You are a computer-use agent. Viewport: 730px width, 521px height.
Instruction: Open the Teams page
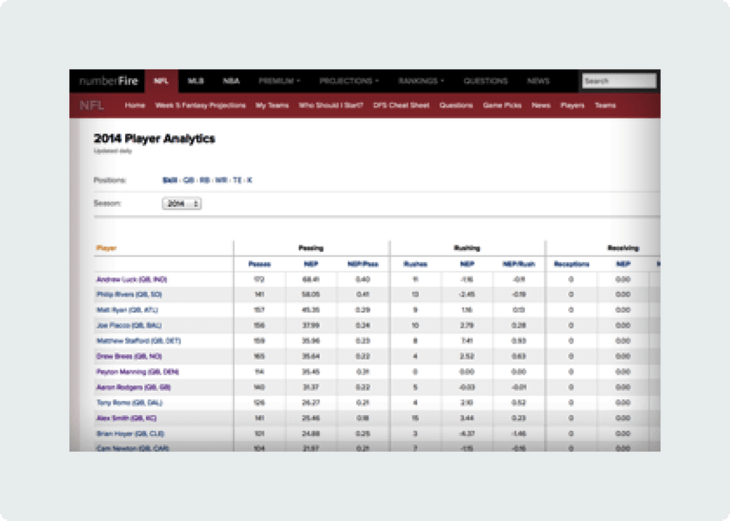point(605,106)
